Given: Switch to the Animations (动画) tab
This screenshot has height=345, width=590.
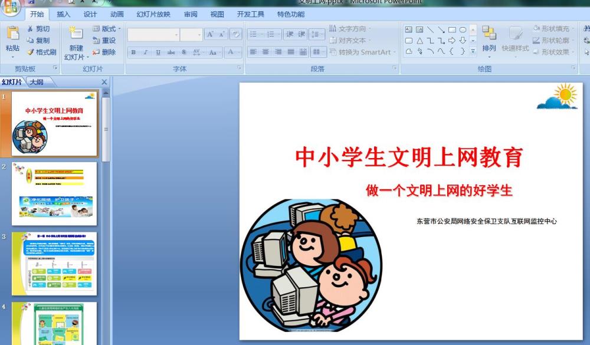Looking at the screenshot, I should click(117, 14).
